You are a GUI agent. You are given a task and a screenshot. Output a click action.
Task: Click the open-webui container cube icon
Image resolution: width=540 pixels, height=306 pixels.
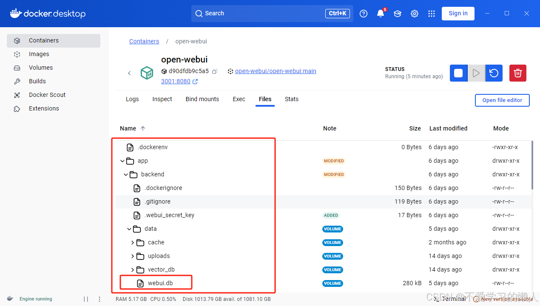click(x=147, y=73)
